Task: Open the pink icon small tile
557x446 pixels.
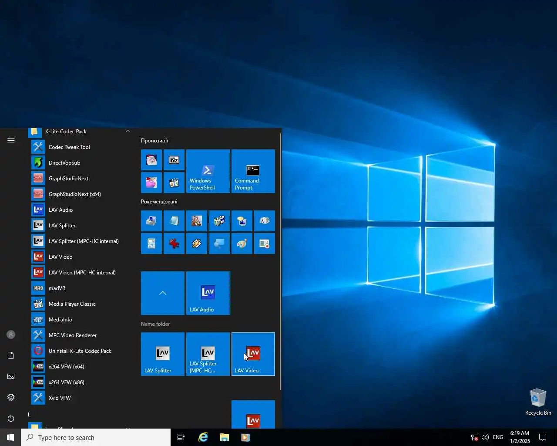Action: tap(151, 182)
